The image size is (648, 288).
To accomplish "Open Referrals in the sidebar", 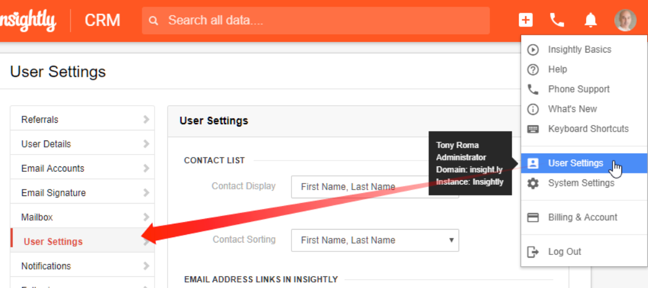I will (82, 119).
